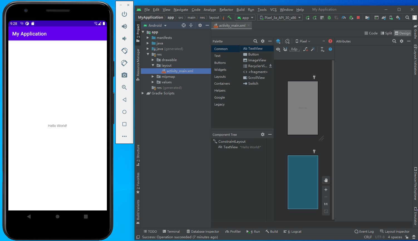The width and height of the screenshot is (418, 241).
Task: Open the VCS menu
Action: click(273, 9)
